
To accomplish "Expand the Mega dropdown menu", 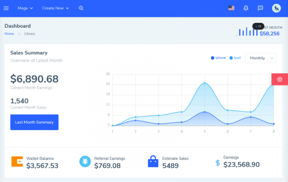I will (25, 8).
